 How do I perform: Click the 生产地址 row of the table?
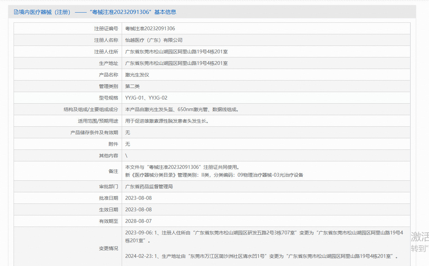pyautogui.click(x=176, y=63)
